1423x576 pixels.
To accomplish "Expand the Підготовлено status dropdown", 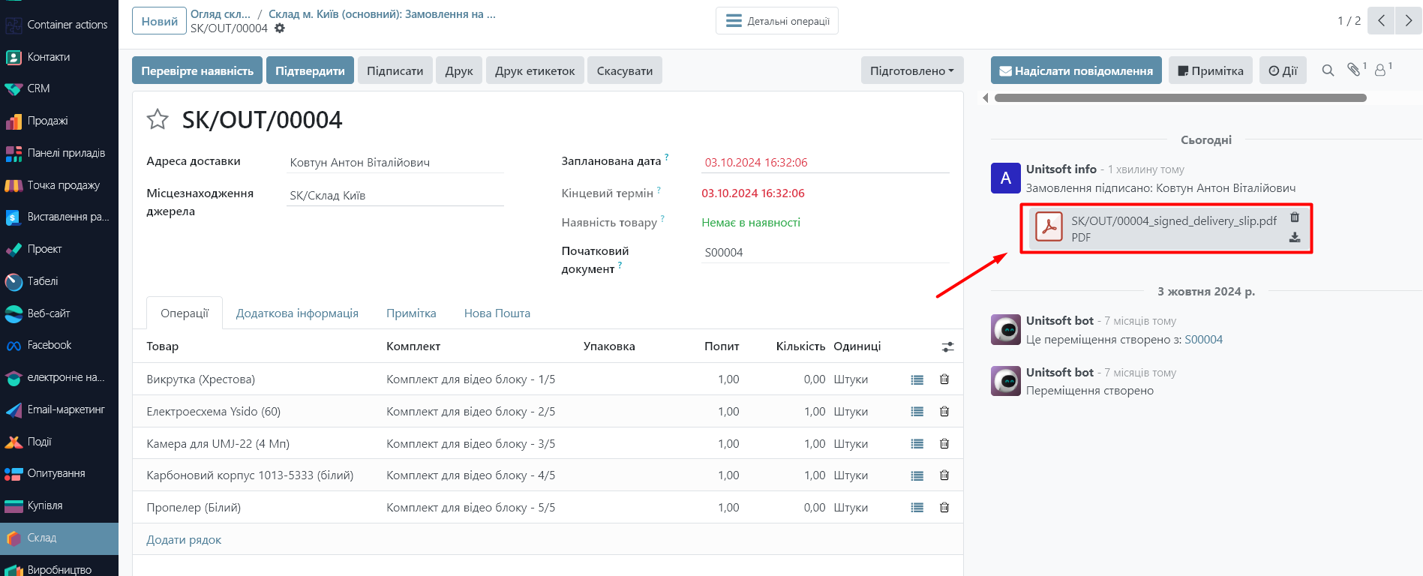I will point(911,70).
